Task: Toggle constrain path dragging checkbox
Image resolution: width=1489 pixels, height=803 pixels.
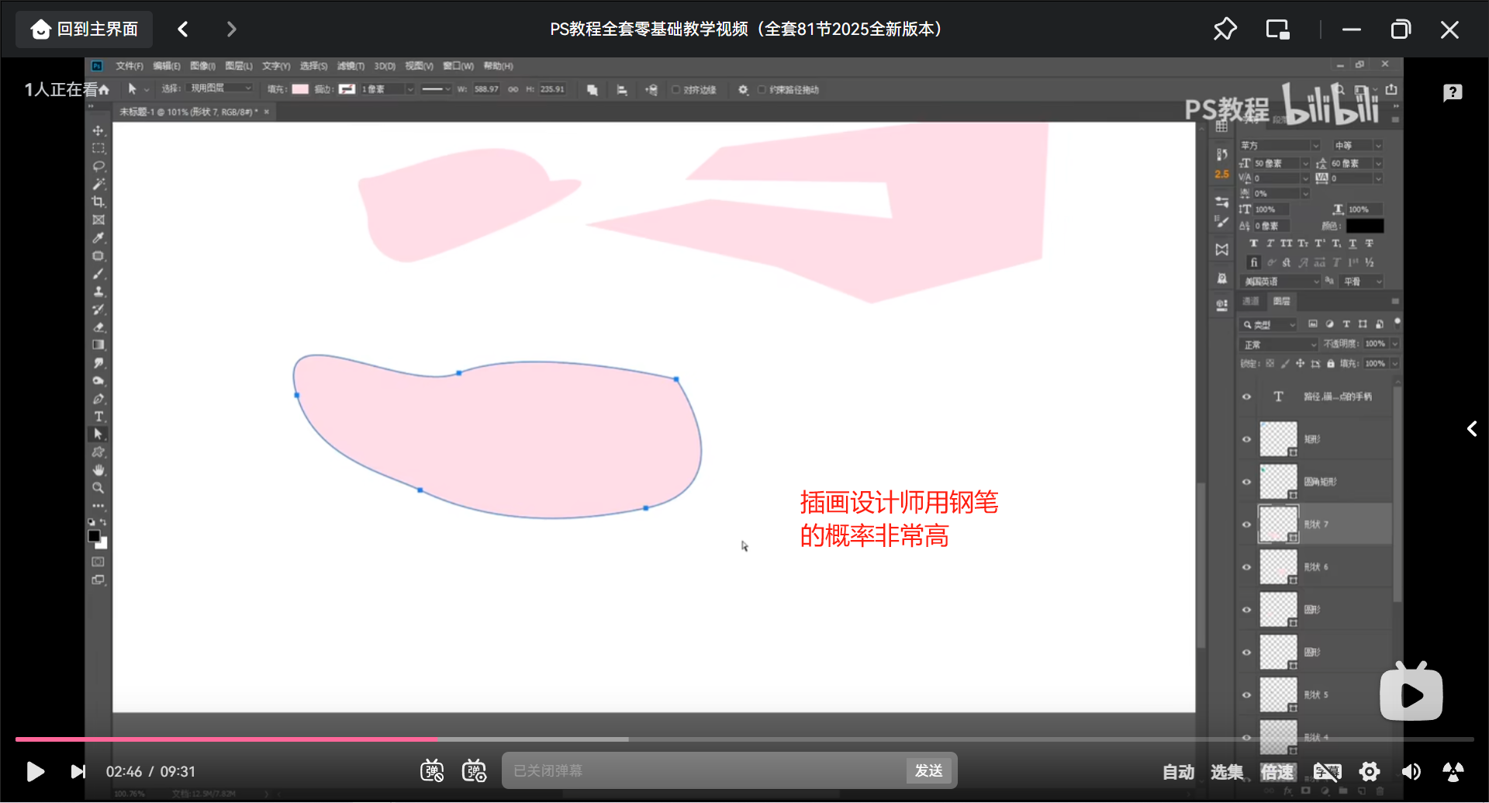Action: pos(762,90)
